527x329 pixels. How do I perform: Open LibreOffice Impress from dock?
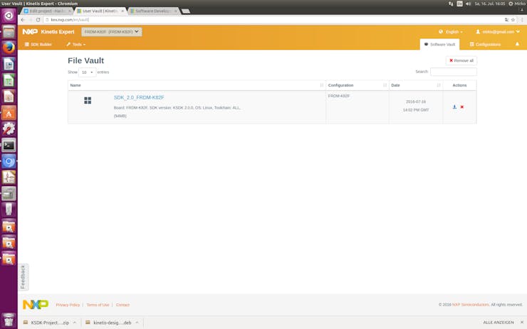click(9, 97)
